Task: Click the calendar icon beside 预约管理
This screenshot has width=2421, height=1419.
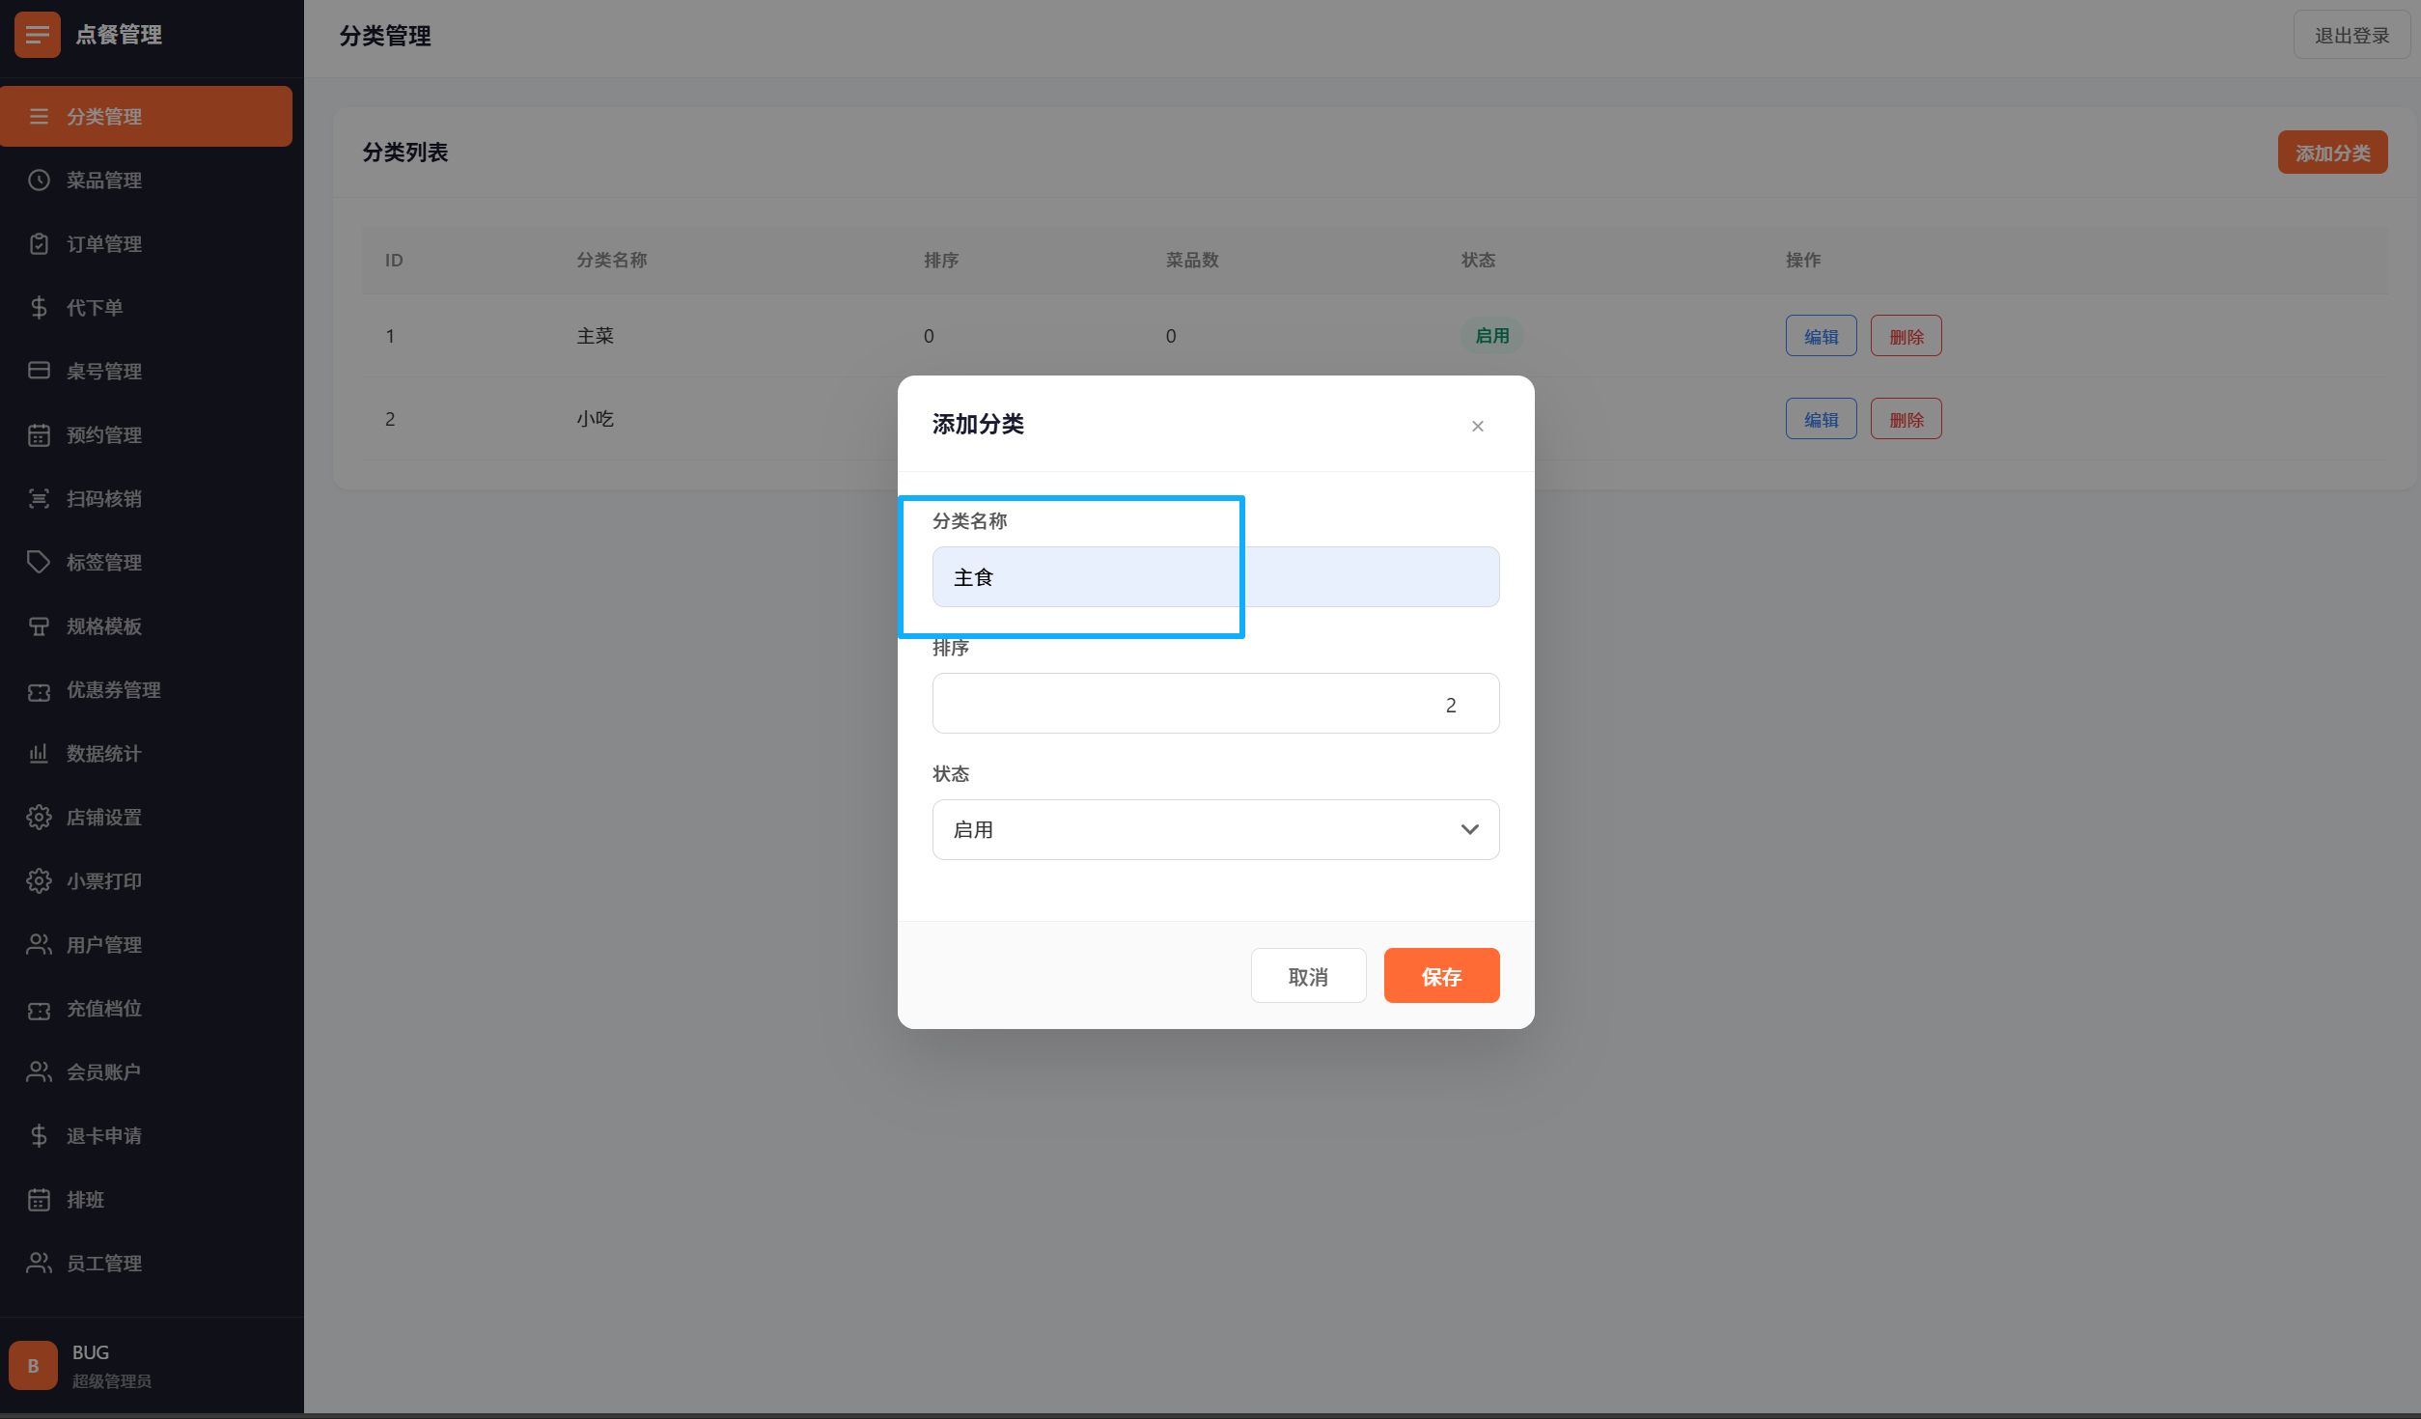Action: (39, 435)
